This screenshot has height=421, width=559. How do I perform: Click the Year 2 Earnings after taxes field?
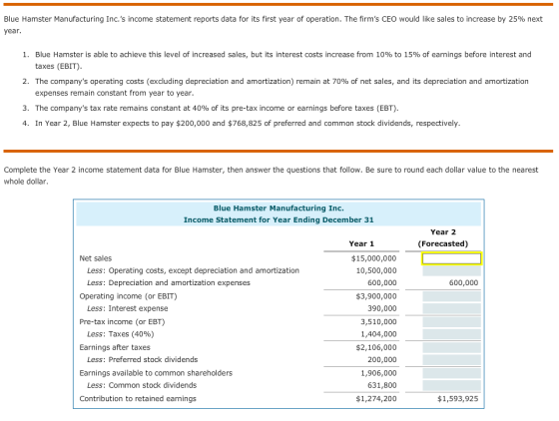[x=451, y=347]
